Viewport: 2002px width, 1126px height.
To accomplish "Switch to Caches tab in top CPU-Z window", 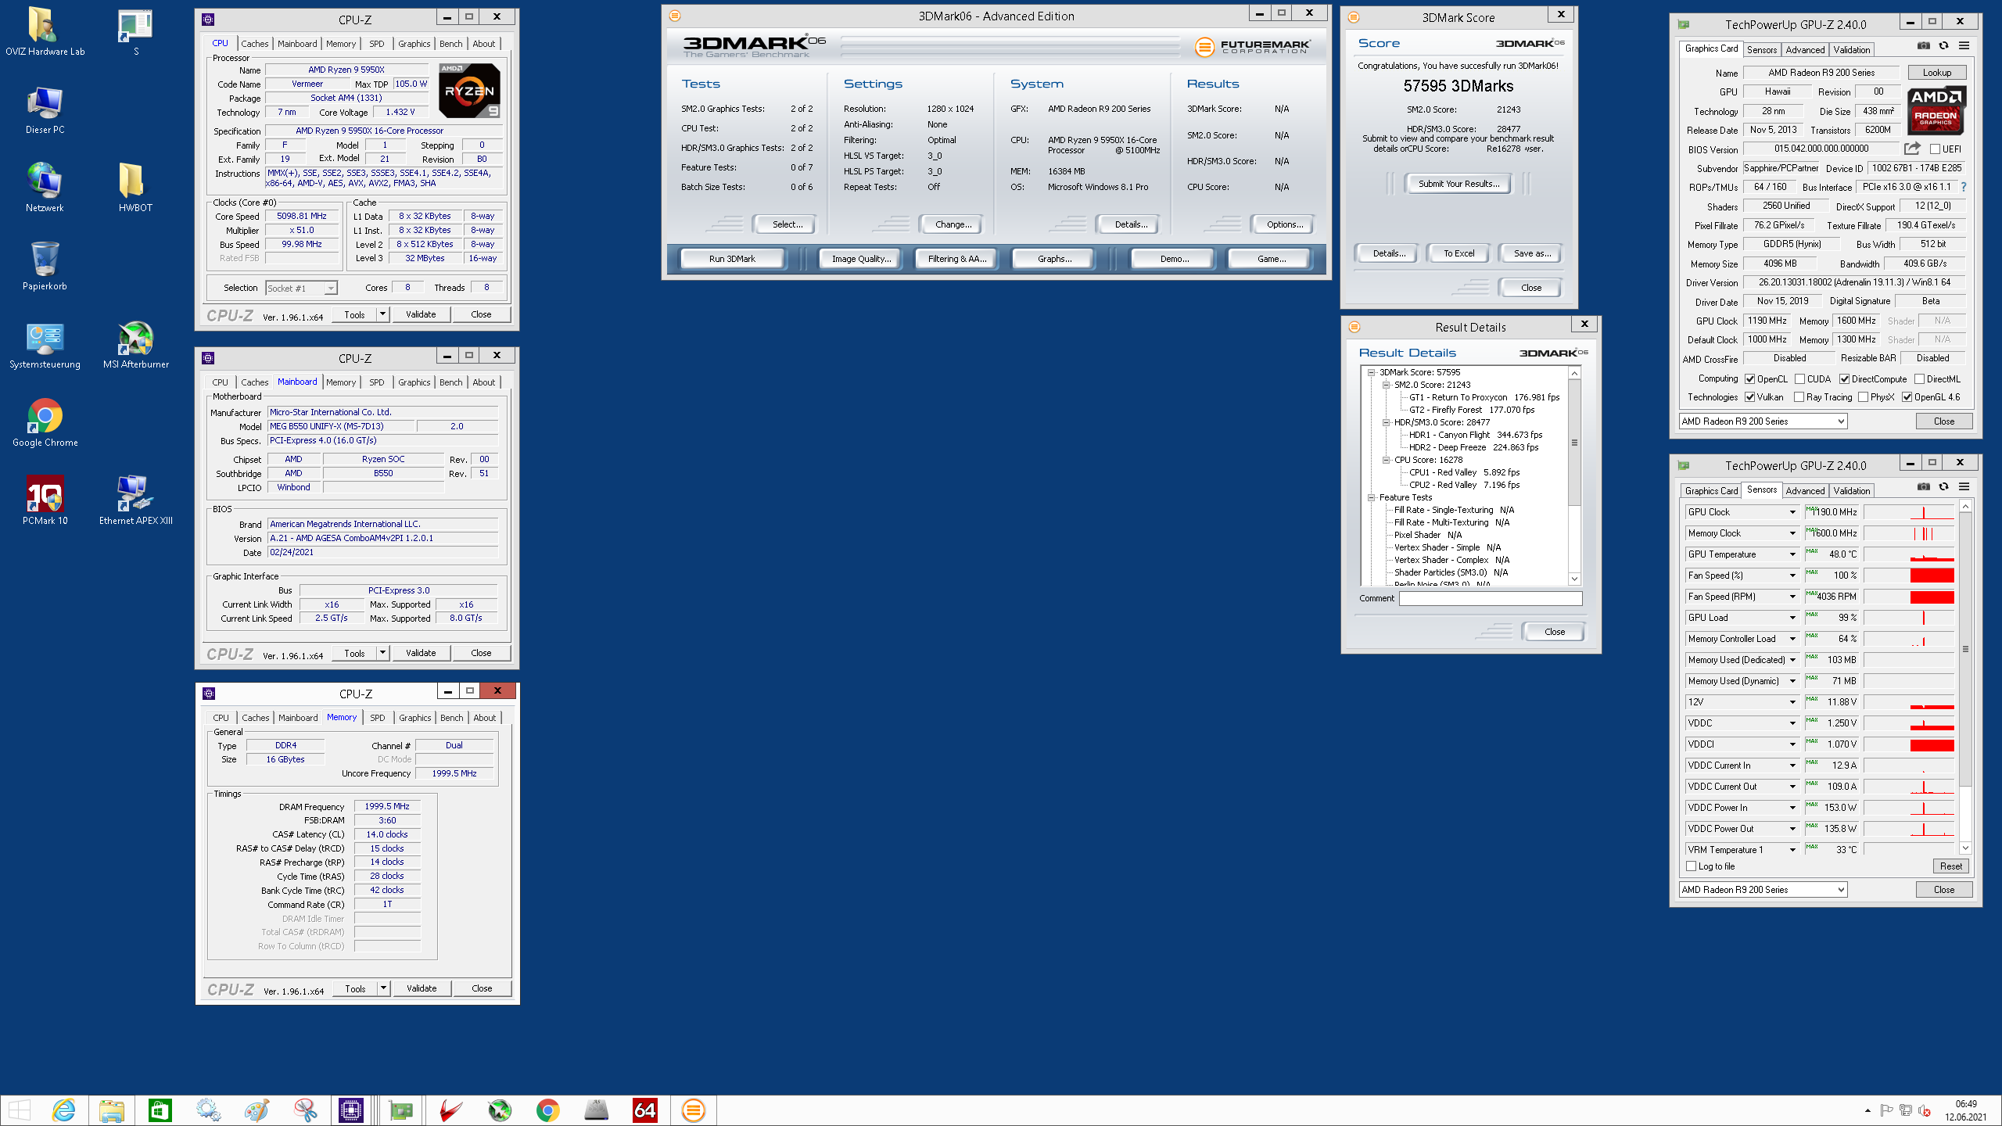I will point(254,44).
